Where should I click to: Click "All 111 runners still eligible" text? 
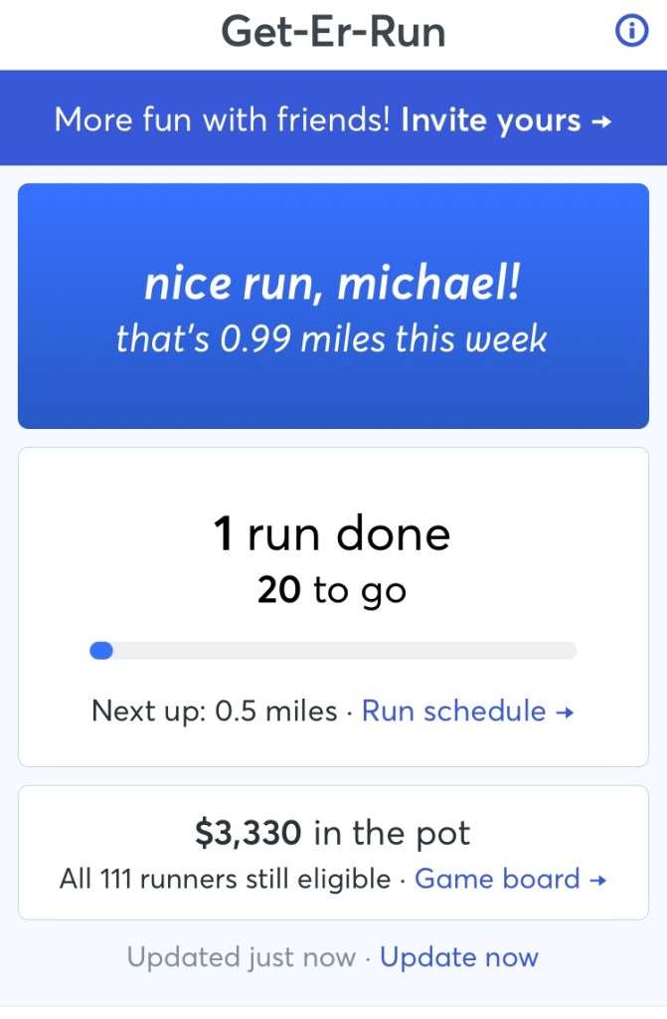(x=225, y=880)
